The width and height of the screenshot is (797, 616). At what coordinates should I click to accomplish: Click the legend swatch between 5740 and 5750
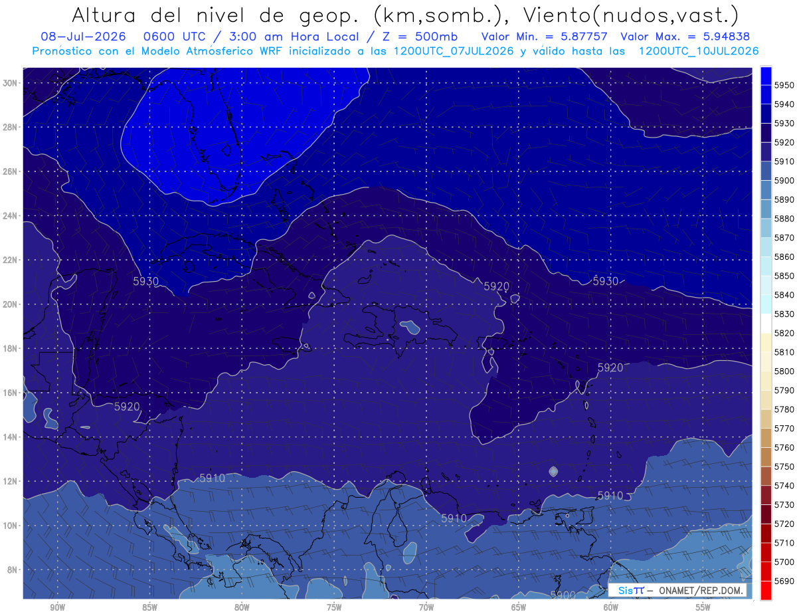(x=766, y=476)
